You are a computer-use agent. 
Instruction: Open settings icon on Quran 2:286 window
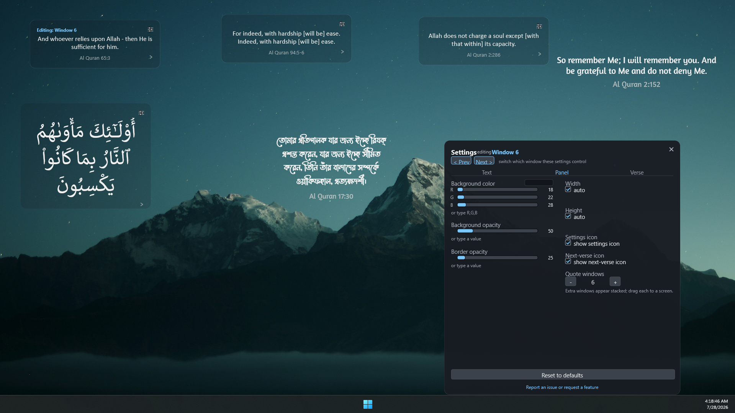point(539,26)
